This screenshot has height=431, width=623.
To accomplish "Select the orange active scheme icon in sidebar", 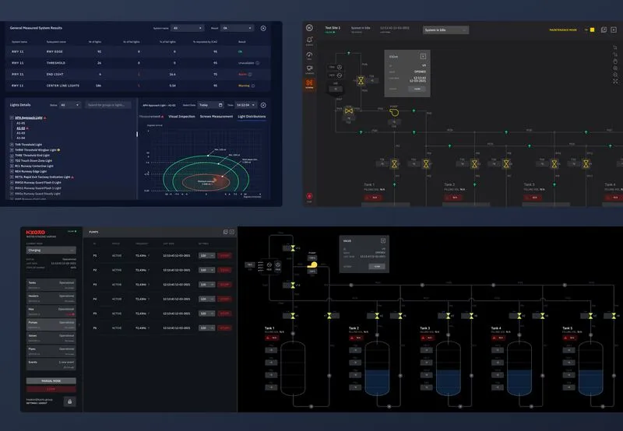I will click(309, 83).
